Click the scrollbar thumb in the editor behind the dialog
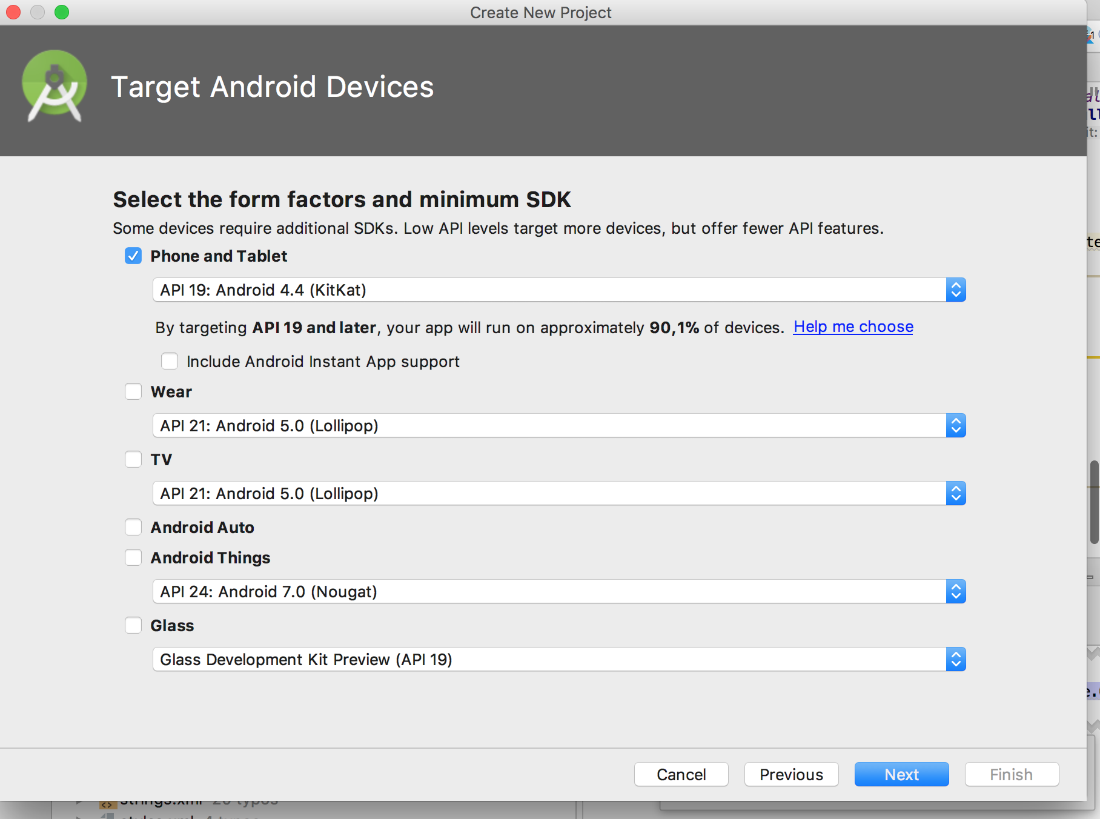The height and width of the screenshot is (819, 1100). [x=1095, y=503]
